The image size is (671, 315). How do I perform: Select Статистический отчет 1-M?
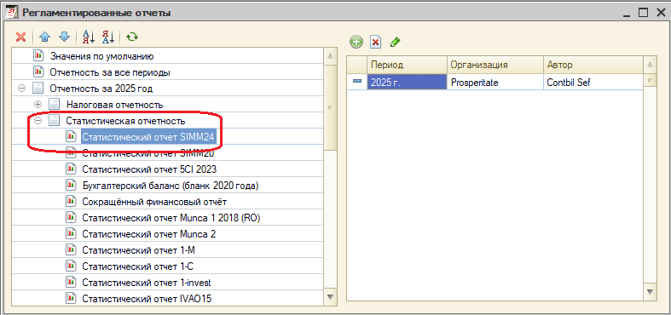pos(139,250)
